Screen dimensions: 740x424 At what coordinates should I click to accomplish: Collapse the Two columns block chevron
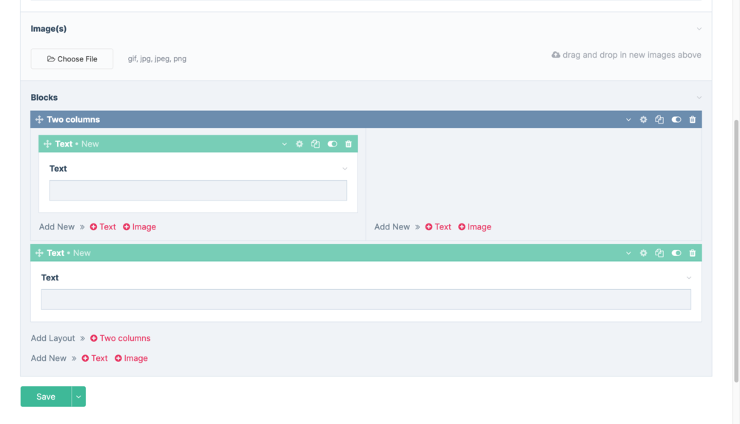(x=628, y=120)
